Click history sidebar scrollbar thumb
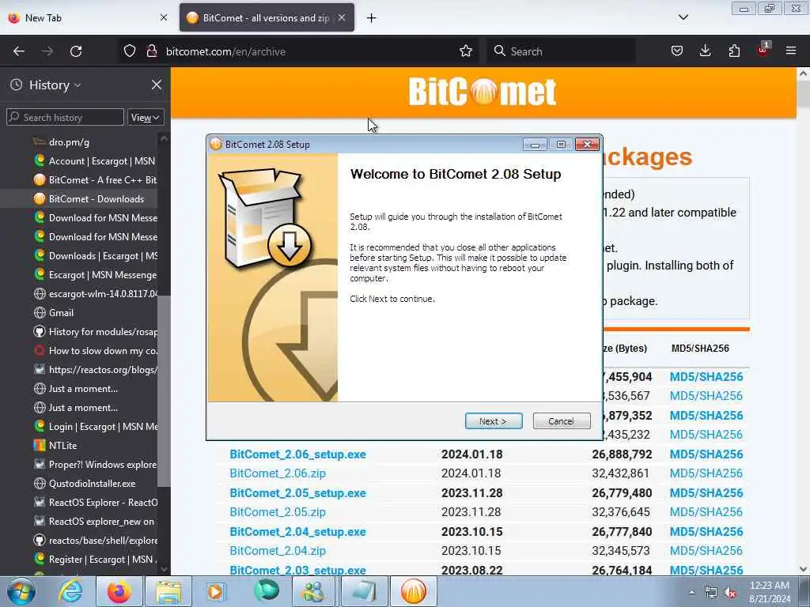810x607 pixels. pos(164,391)
